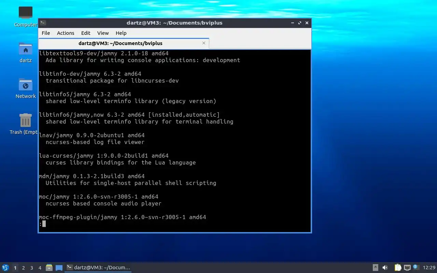The height and width of the screenshot is (273, 437).
Task: Click the 12:29 clock
Action: [x=429, y=268]
